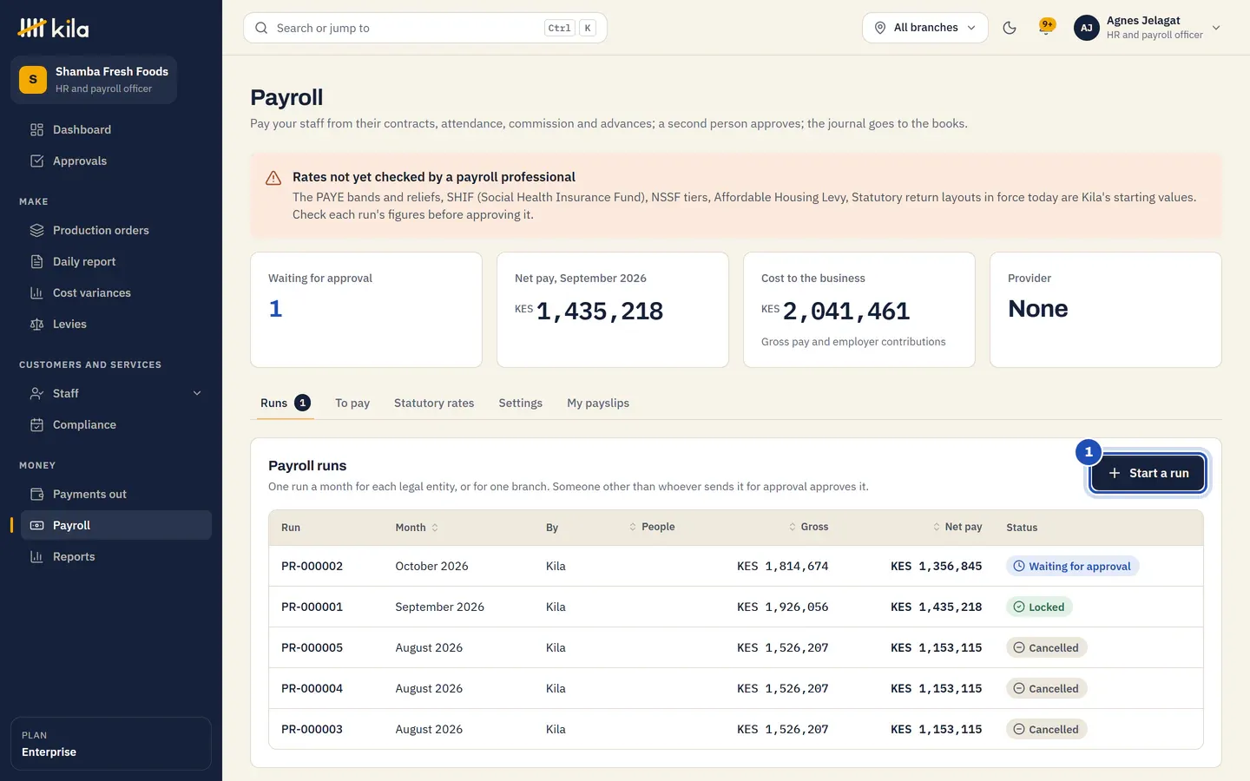Open Shamba Fresh Foods company switcher
Image resolution: width=1250 pixels, height=781 pixels.
coord(94,80)
